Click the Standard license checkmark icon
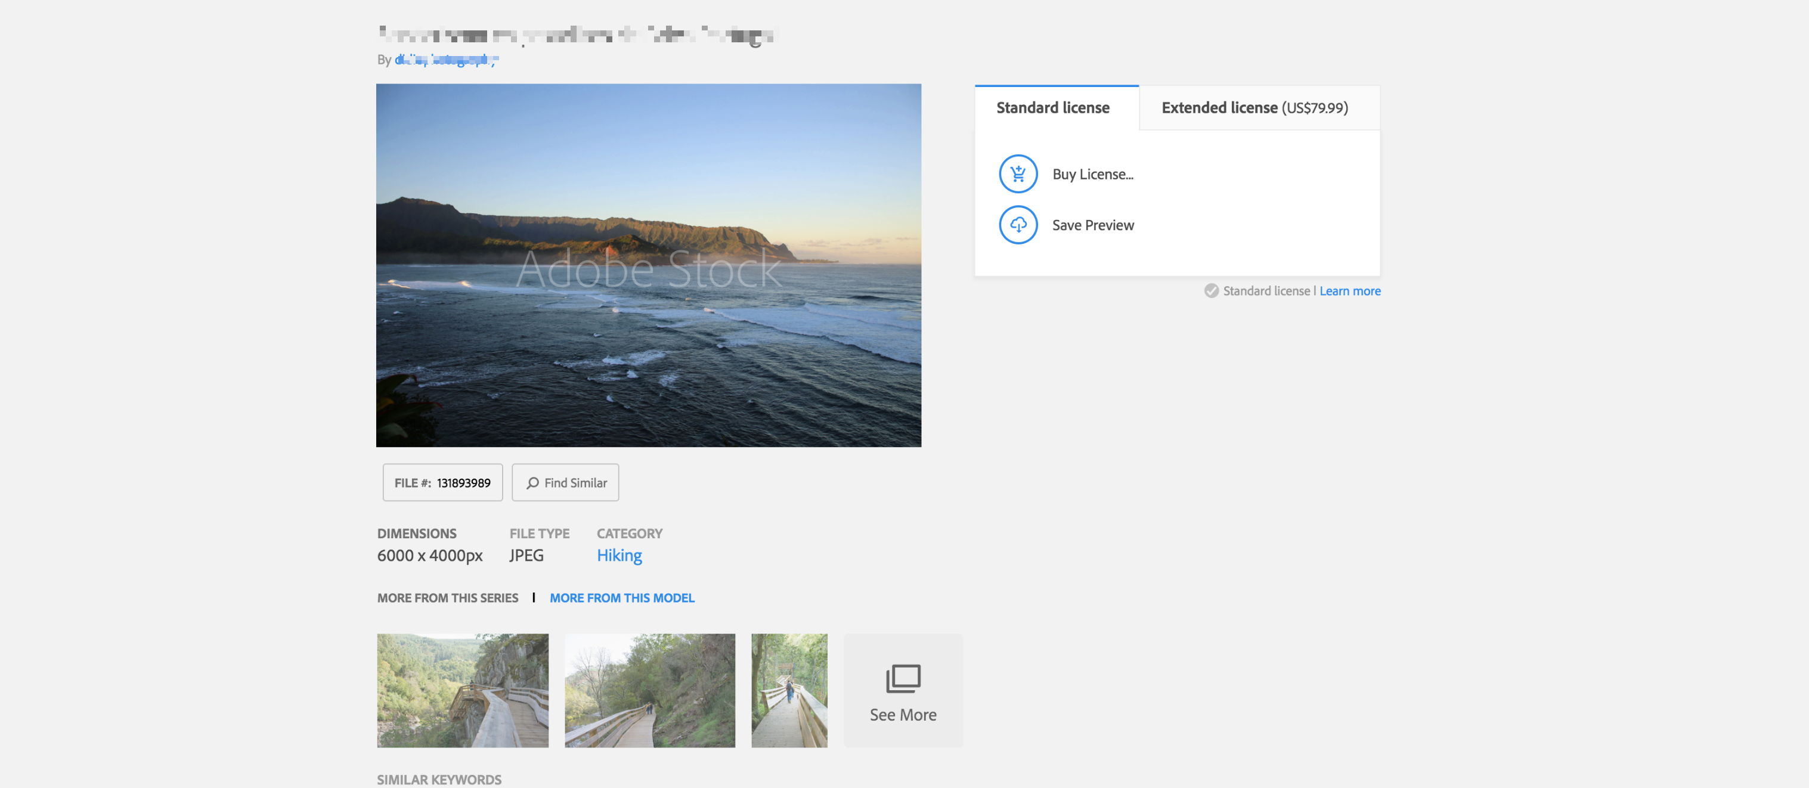 click(x=1212, y=291)
